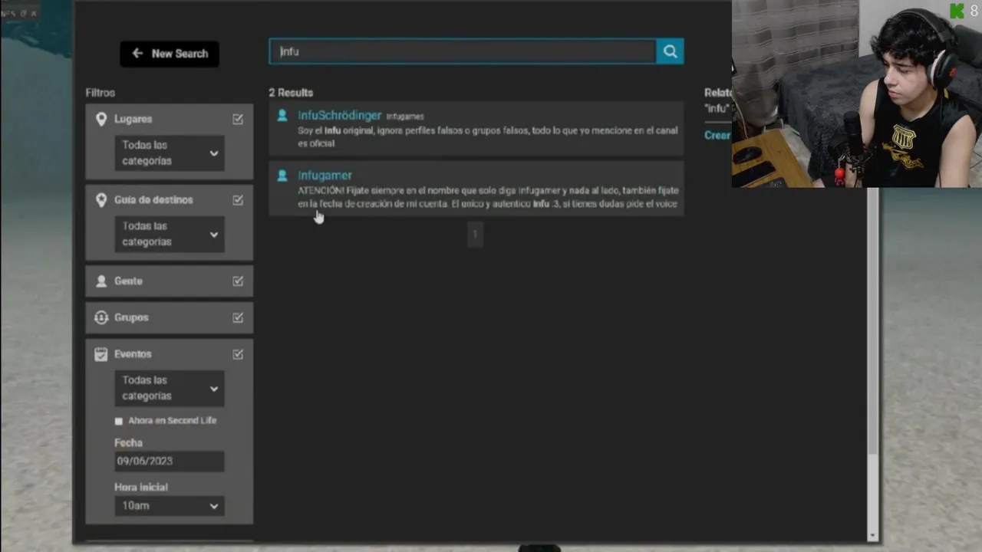The image size is (982, 552).
Task: Open the Infugamer profile link
Action: pyautogui.click(x=325, y=176)
